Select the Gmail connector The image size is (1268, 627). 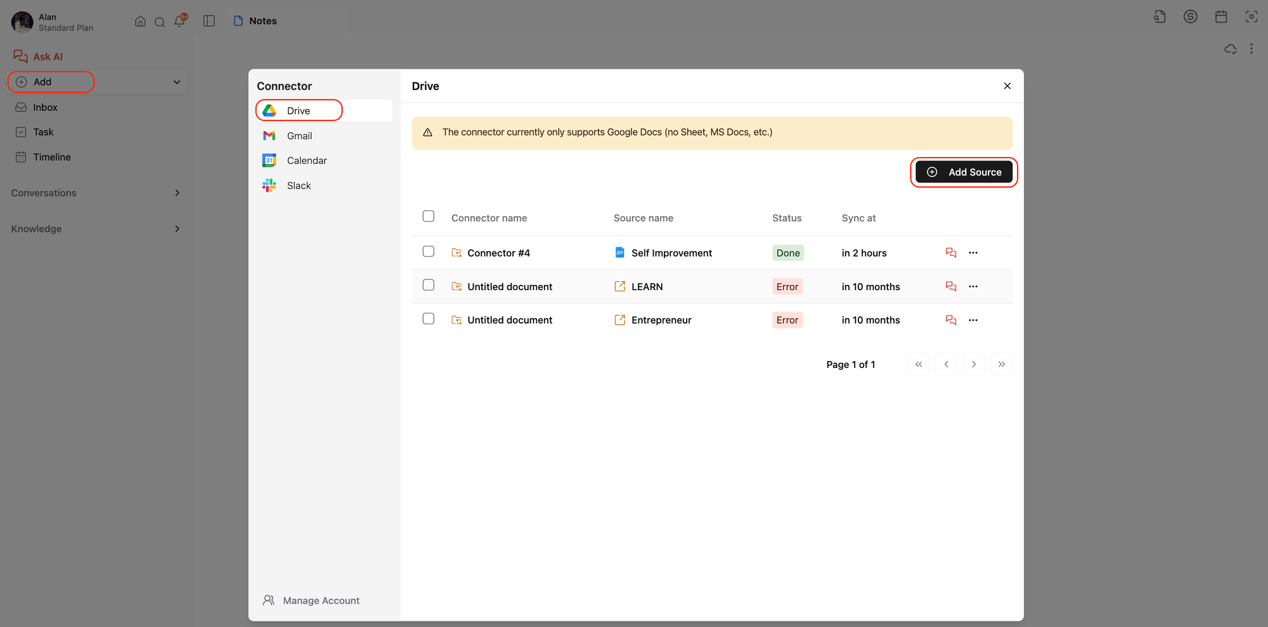324,136
